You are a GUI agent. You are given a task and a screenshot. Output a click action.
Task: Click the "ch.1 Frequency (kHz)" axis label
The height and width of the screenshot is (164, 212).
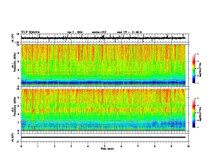tap(14, 62)
